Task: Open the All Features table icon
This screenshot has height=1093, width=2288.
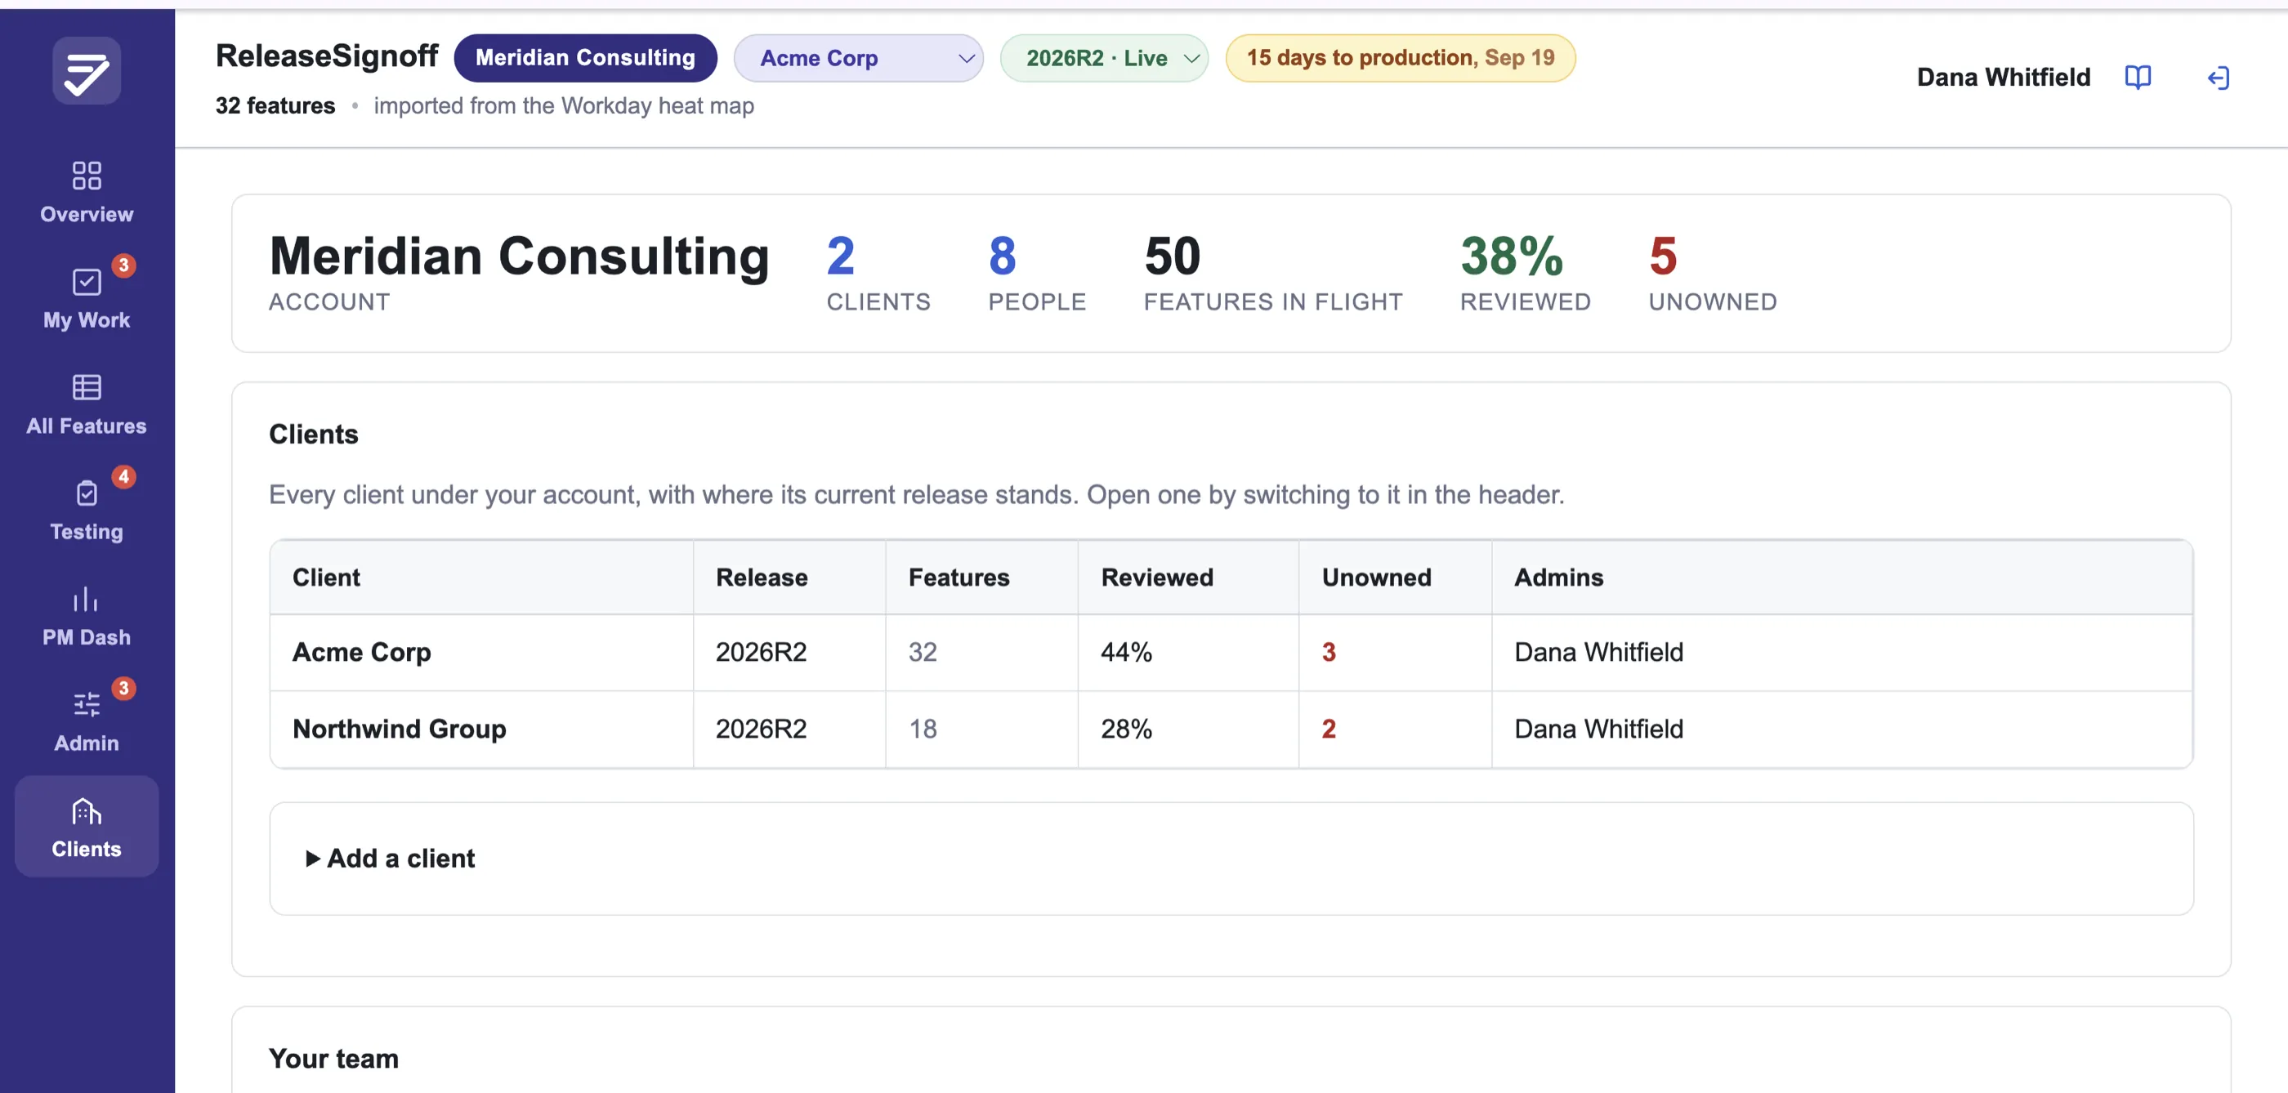Action: [x=86, y=387]
